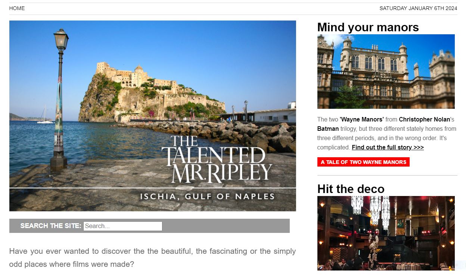Focus the Search the Site text box
The image size is (466, 275).
[123, 226]
